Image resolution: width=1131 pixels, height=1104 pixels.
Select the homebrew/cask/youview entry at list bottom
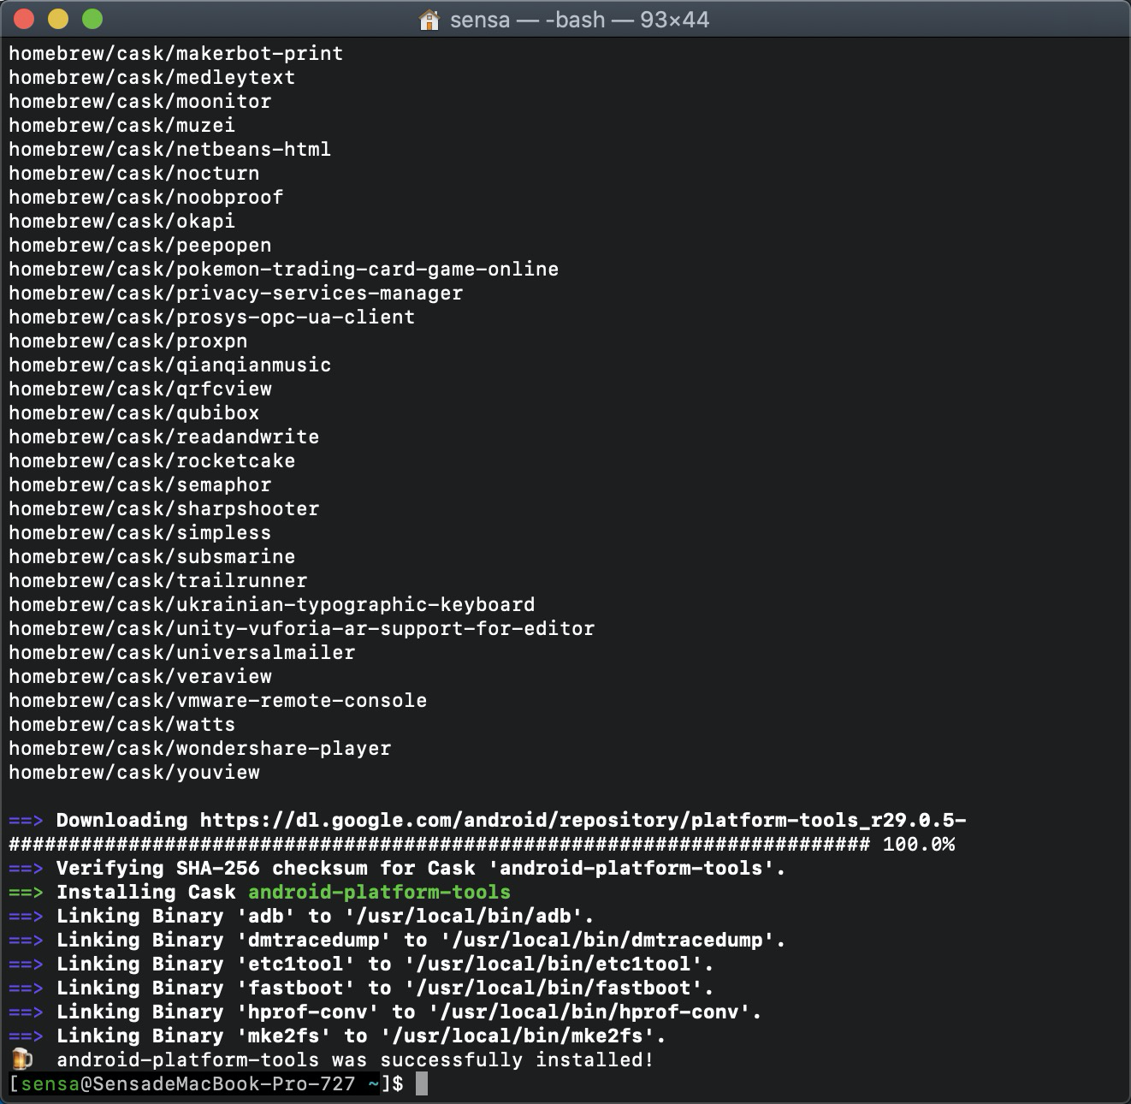[134, 772]
